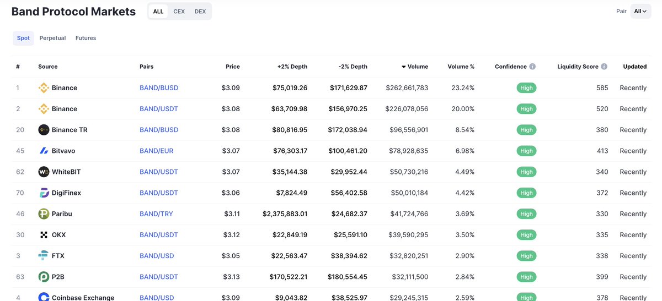Click the $2,375,883.01 depth value
The height and width of the screenshot is (301, 662).
[285, 214]
